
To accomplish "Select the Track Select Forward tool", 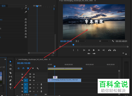I will click(10, 65).
